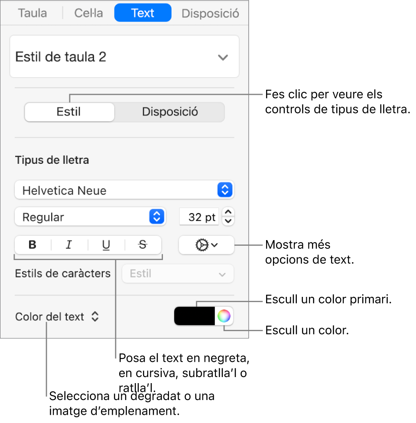Open the gear advanced text options menu

(206, 245)
